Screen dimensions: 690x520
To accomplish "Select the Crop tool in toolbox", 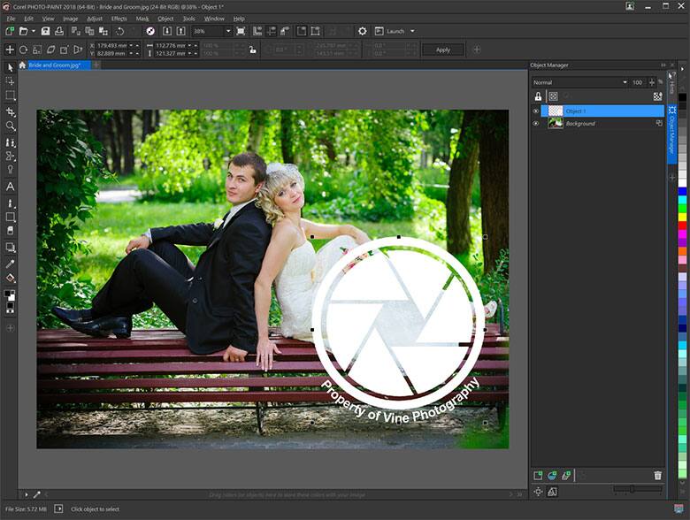I will tap(11, 111).
